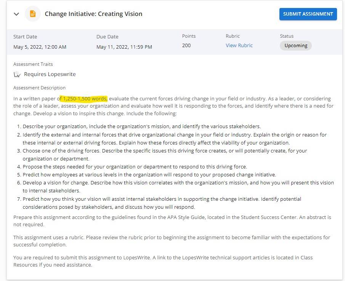Viewport: 345px width, 281px height.
Task: Click the Lopeswrite checkmark icon
Action: [x=17, y=75]
